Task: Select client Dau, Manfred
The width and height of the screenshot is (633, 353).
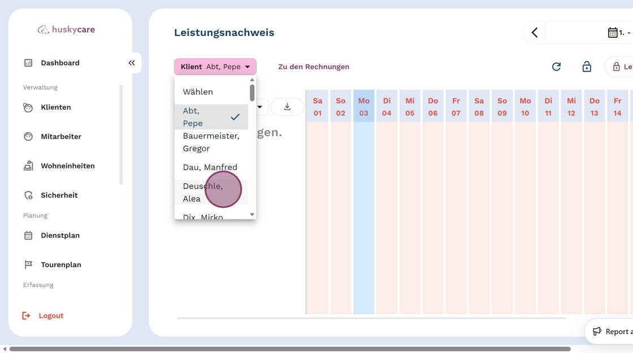Action: click(211, 167)
